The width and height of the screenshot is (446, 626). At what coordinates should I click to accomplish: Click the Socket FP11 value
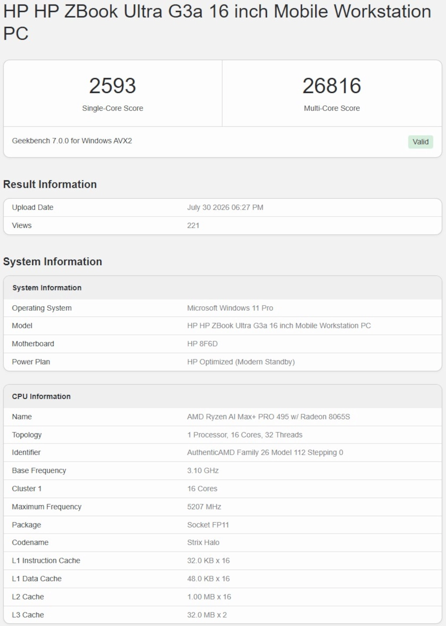tap(208, 525)
